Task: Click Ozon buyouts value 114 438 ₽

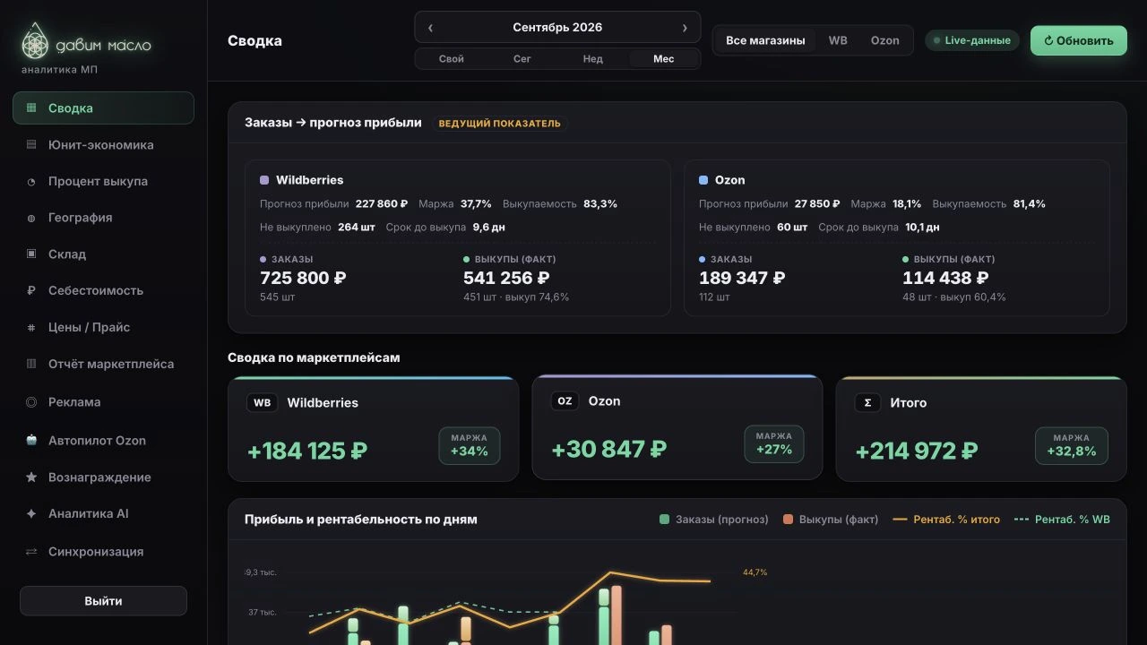Action: [x=945, y=279]
